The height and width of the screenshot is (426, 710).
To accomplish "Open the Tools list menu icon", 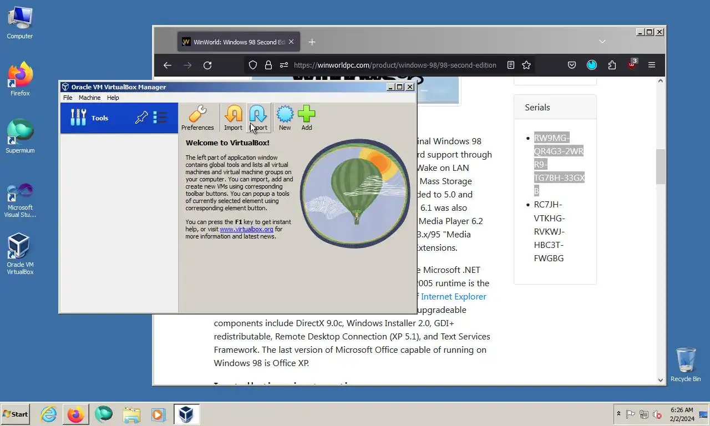I will tap(160, 118).
